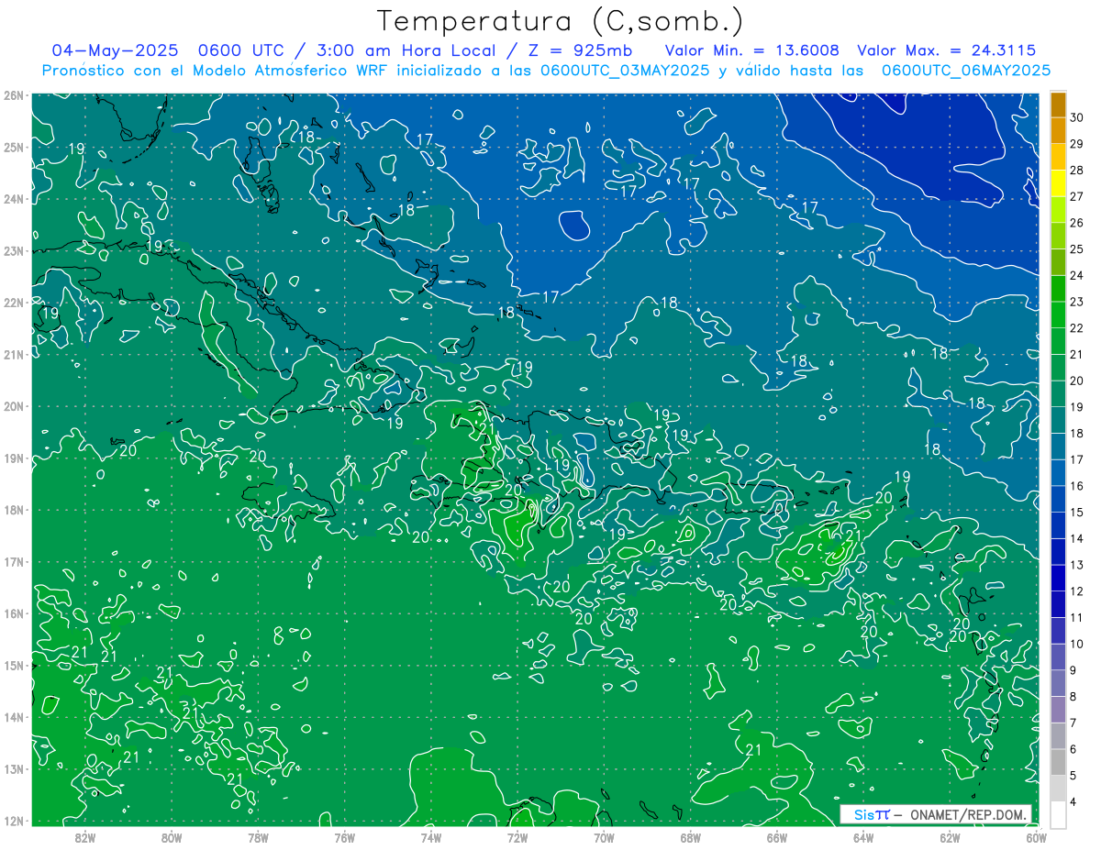Click the "76W" longitude axis label
Viewport: 1101px width, 850px height.
coord(344,837)
